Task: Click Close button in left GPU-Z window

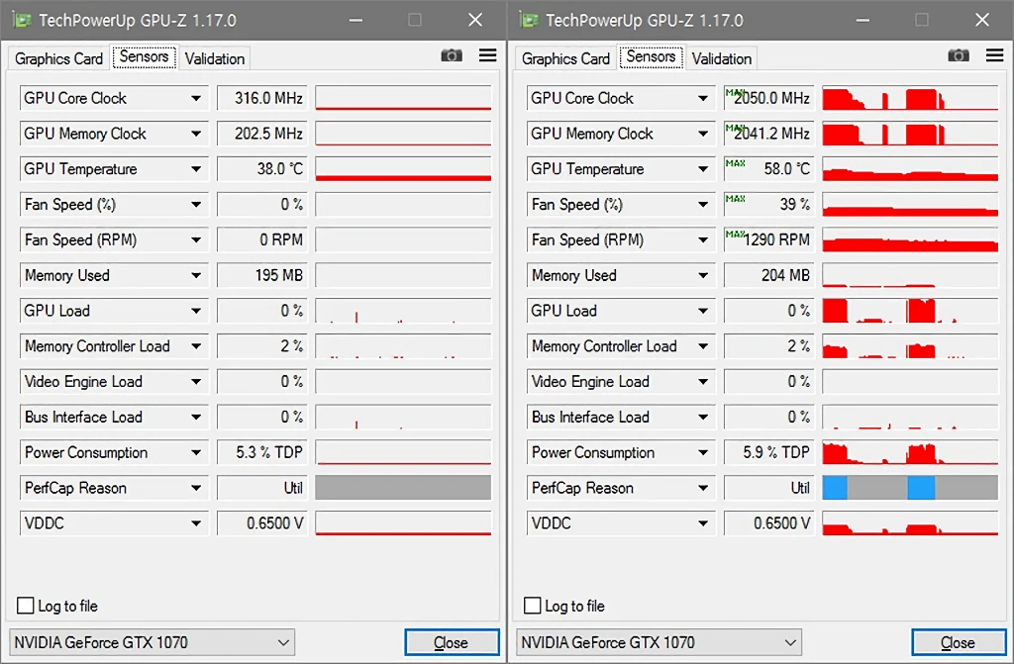Action: pyautogui.click(x=452, y=642)
